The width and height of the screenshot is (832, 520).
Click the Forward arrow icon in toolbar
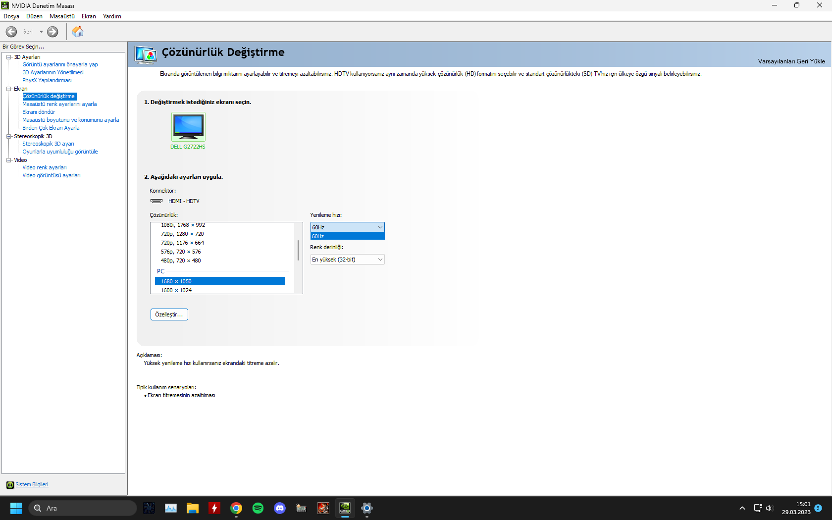tap(52, 32)
